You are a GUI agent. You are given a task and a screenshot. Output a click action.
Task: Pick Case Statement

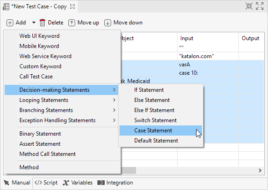(161, 131)
